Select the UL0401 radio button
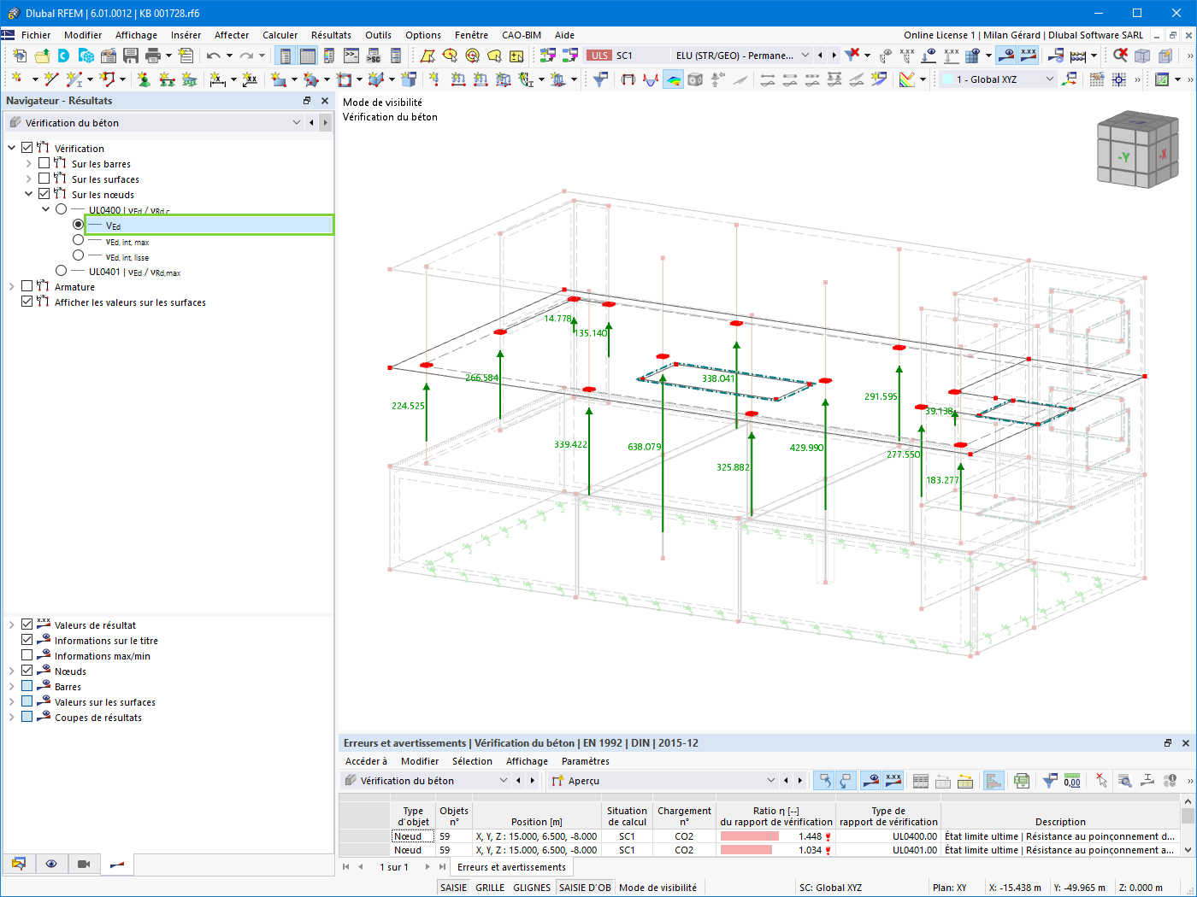1197x897 pixels. (62, 271)
